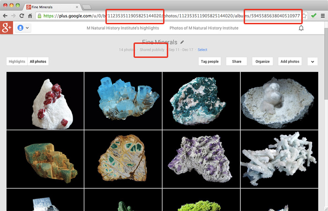This screenshot has width=328, height=211.
Task: Click the browser back arrow
Action: click(5, 15)
